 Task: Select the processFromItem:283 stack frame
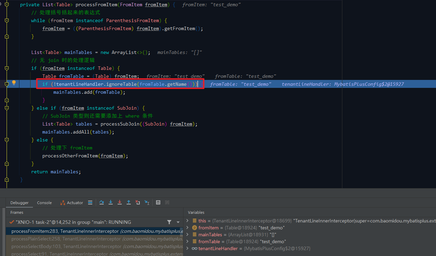tap(94, 231)
